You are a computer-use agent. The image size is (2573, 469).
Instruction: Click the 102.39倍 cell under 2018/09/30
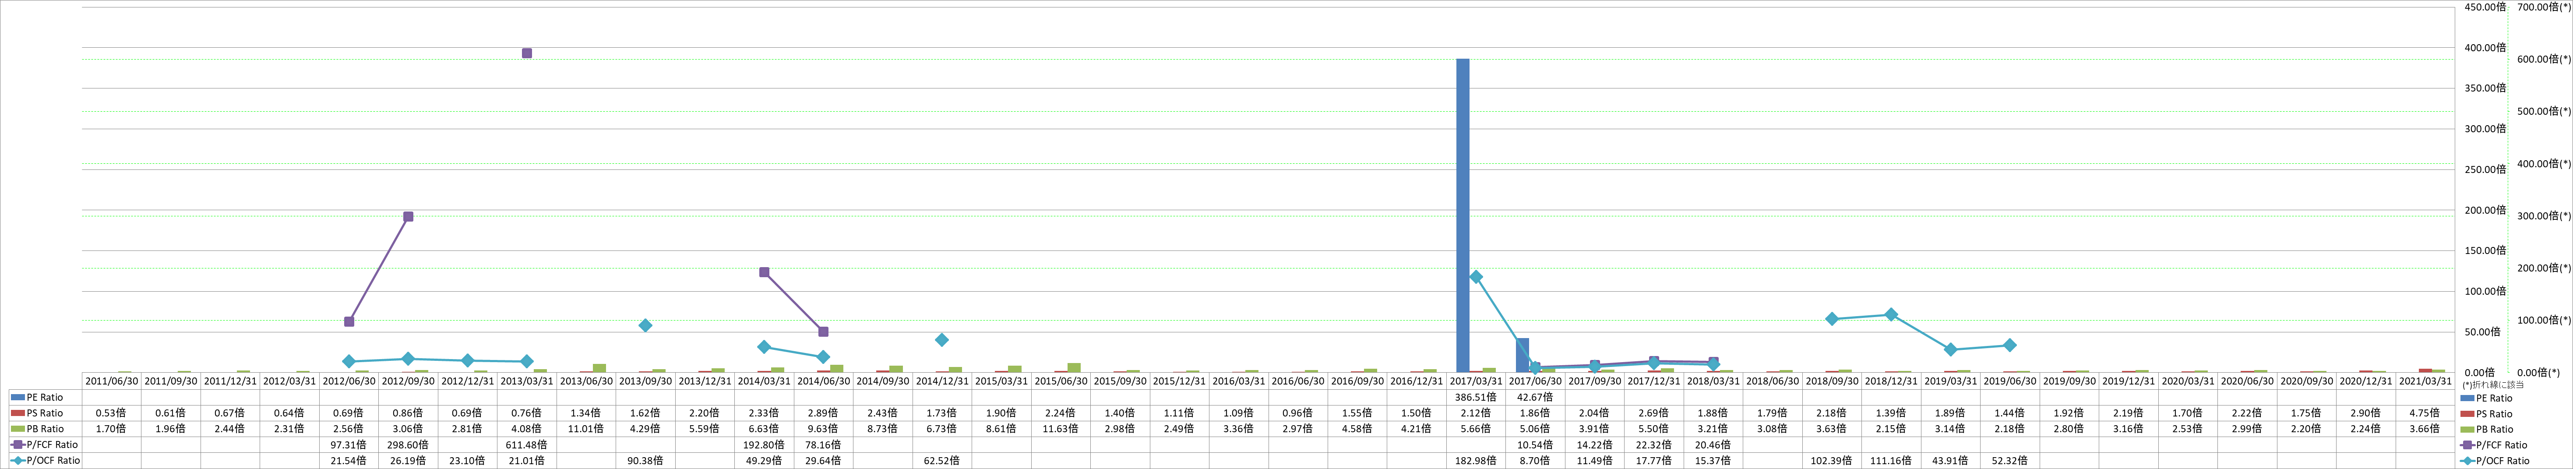tap(1832, 461)
